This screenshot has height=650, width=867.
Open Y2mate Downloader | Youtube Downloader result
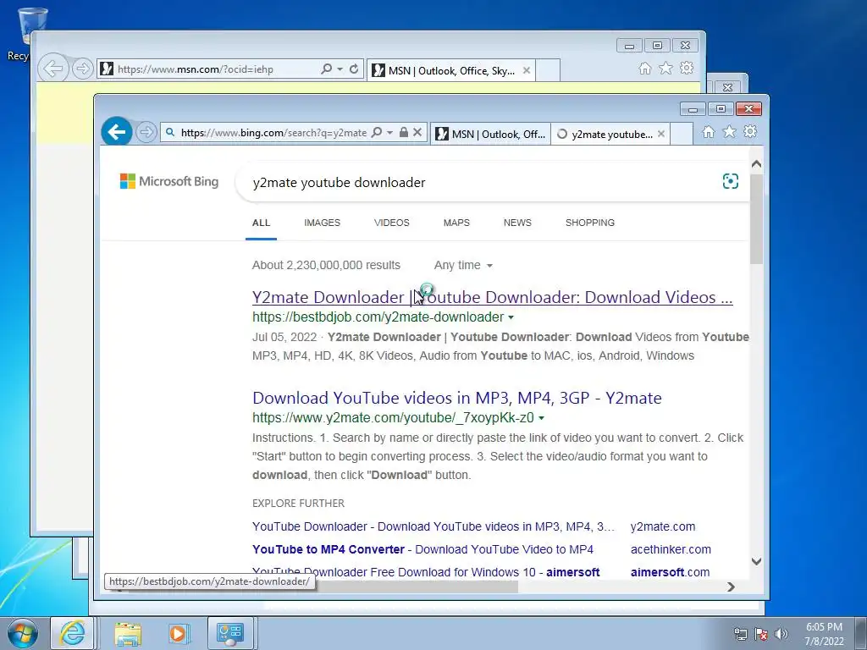pyautogui.click(x=492, y=297)
